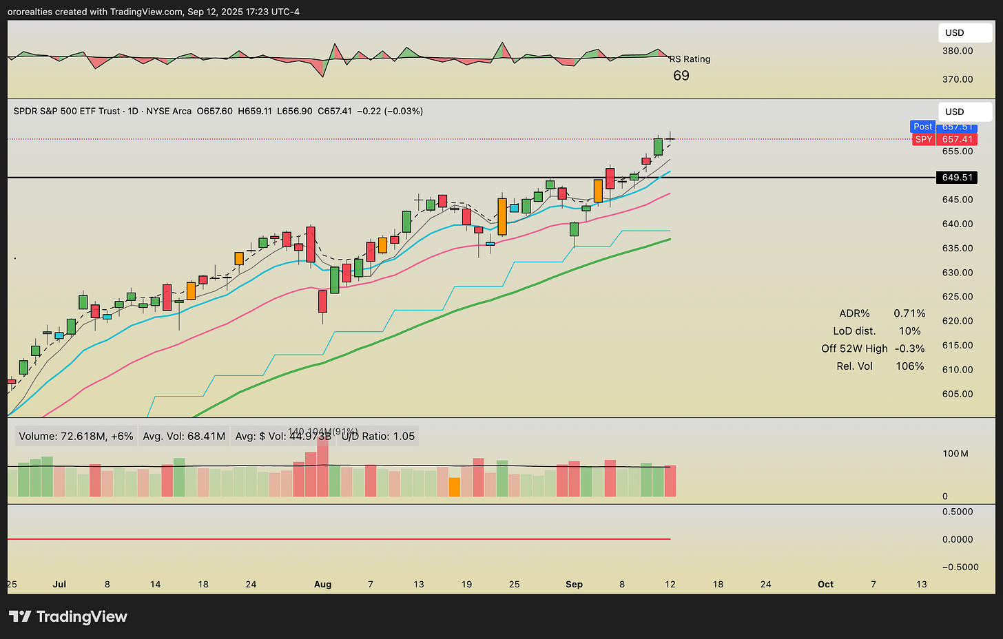Screen dimensions: 1003x639
Task: Click the RS Rating value 69
Action: 681,76
